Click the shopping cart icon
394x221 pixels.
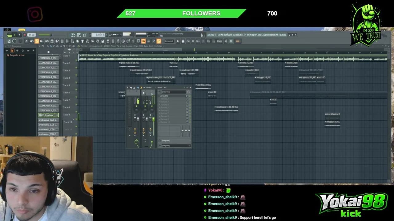(x=231, y=41)
